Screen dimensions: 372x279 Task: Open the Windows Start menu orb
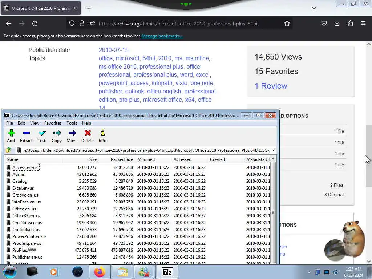click(10, 272)
